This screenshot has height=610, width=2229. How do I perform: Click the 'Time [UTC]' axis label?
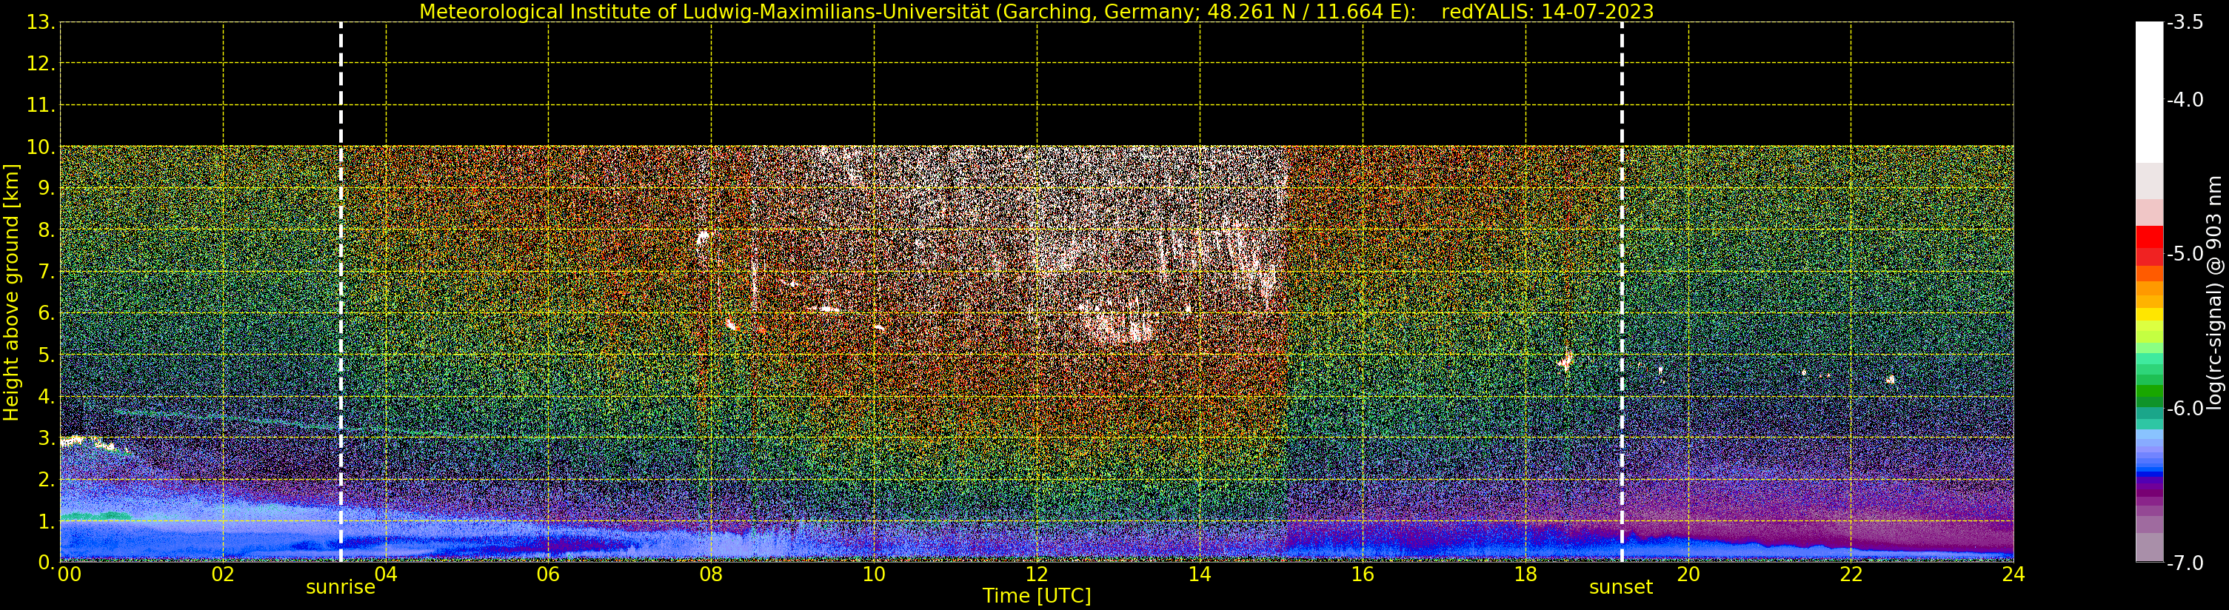click(1037, 596)
